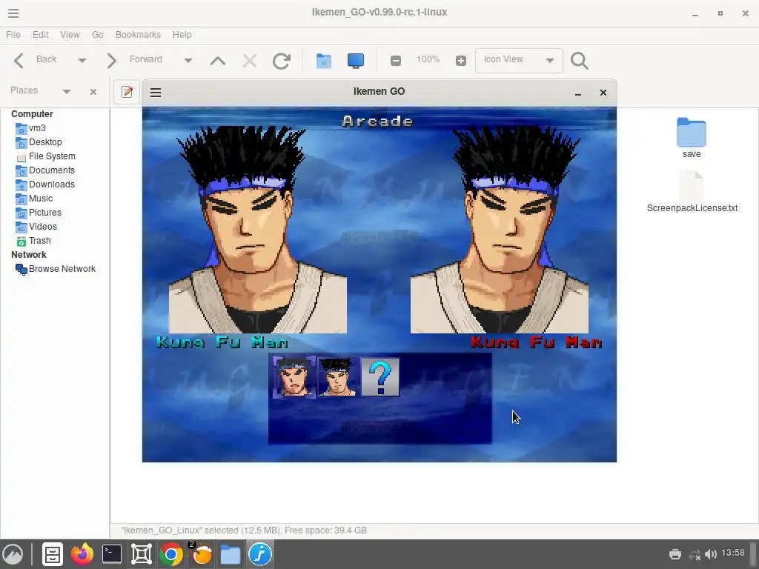Open the View menu
This screenshot has height=569, width=759.
pos(70,35)
